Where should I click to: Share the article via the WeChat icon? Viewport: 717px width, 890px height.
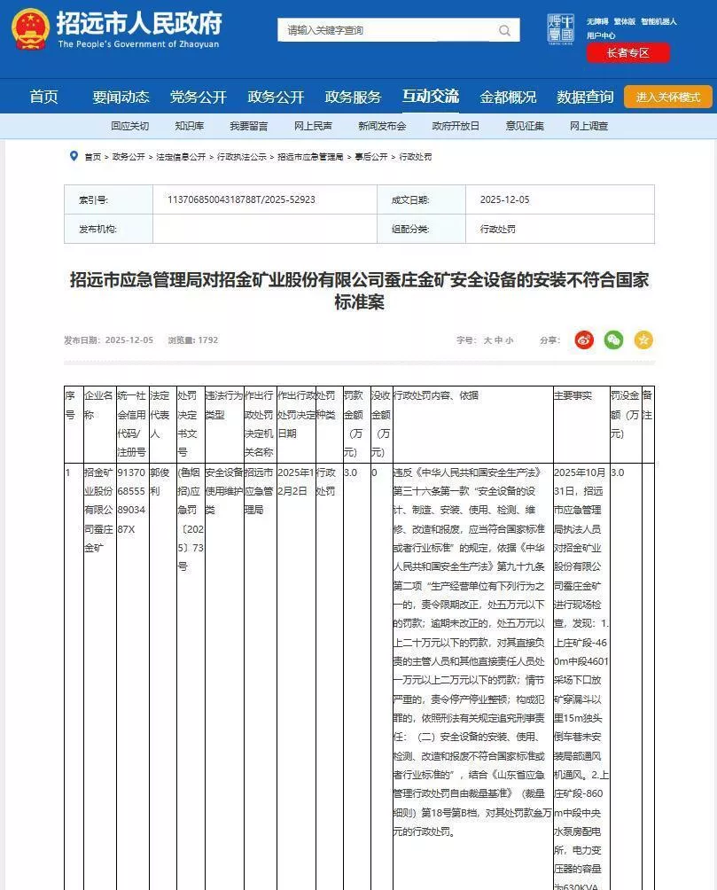(613, 340)
